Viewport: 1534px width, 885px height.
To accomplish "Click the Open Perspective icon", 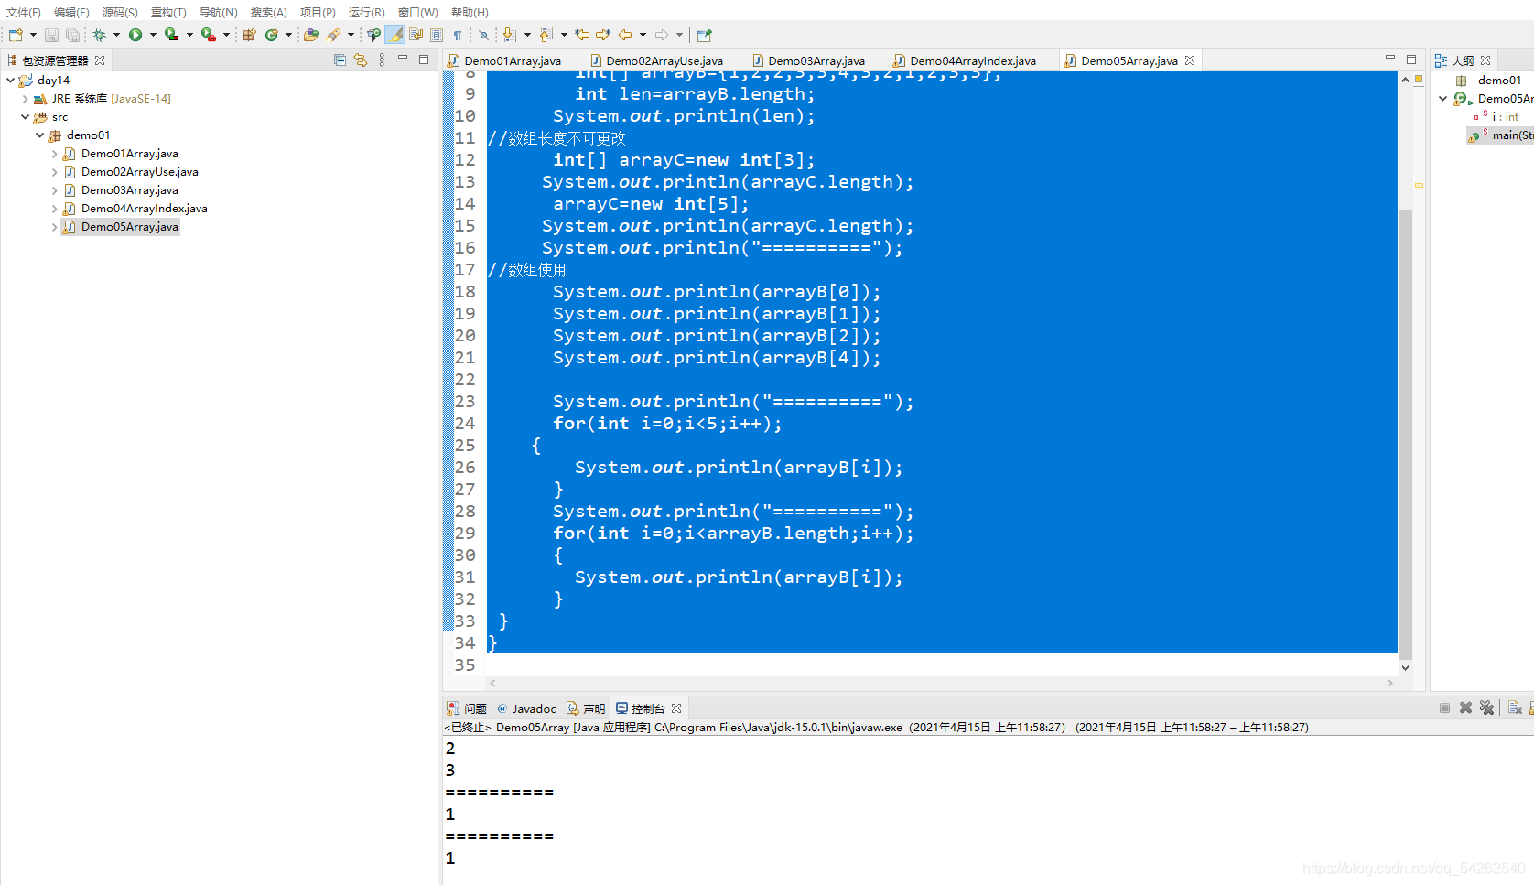I will (x=705, y=35).
